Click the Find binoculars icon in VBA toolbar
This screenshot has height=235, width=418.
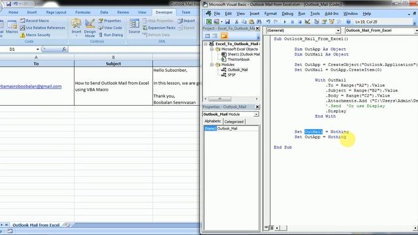[259, 22]
